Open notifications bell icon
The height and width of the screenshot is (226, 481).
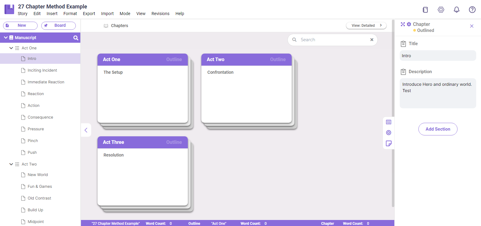pyautogui.click(x=456, y=10)
